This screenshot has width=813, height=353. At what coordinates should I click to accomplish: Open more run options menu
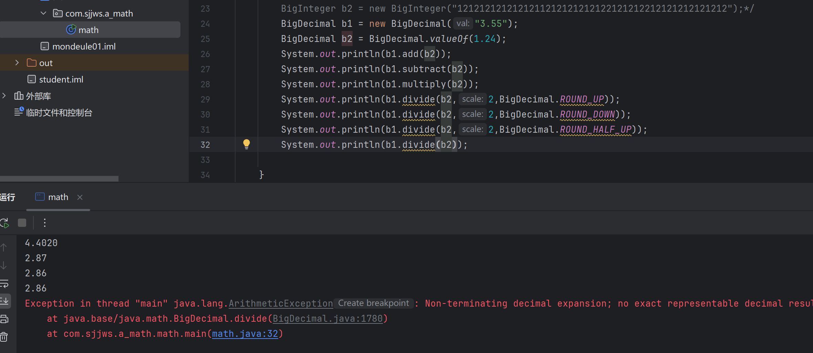point(44,223)
